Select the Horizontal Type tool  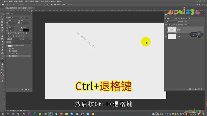tap(2, 56)
